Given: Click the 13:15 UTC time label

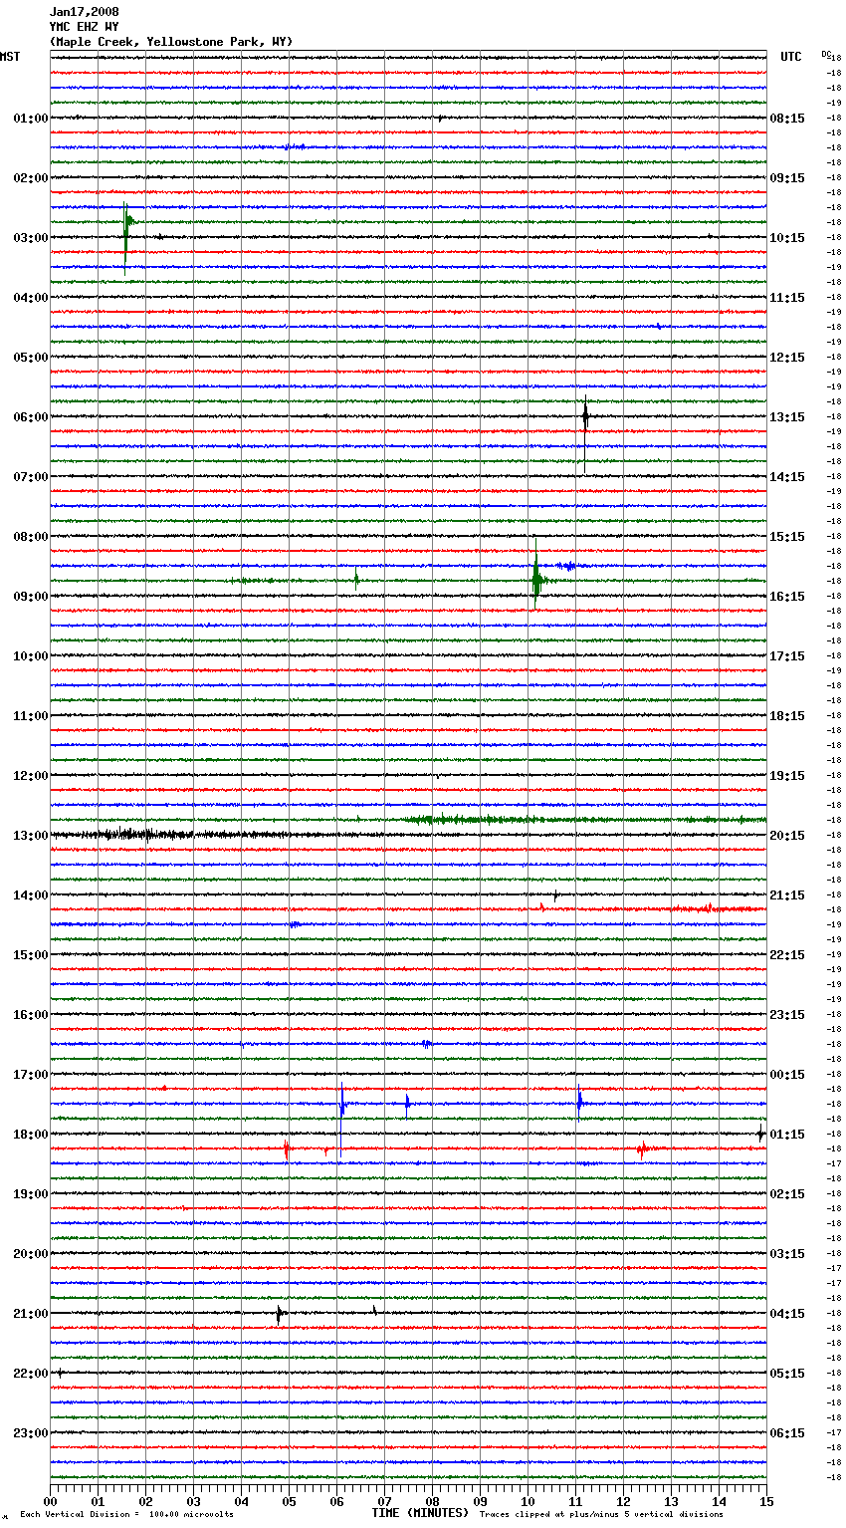Looking at the screenshot, I should pos(787,417).
